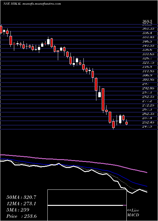Select the 257.4 price level label
The height and width of the screenshot is (221, 158).
click(x=148, y=118)
